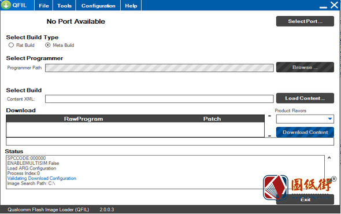The image size is (341, 214).
Task: Close the QFIL window
Action: tap(334, 5)
